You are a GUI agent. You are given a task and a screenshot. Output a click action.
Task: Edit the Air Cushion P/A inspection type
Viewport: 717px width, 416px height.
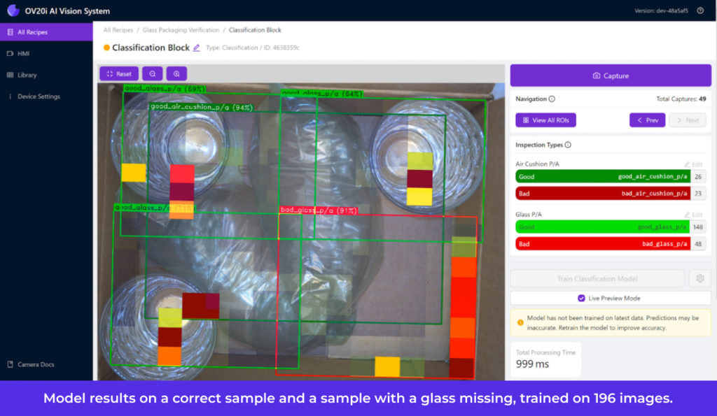(x=693, y=164)
